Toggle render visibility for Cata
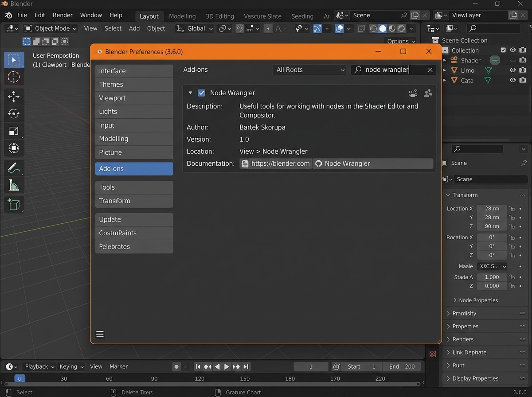The image size is (532, 397). 523,80
